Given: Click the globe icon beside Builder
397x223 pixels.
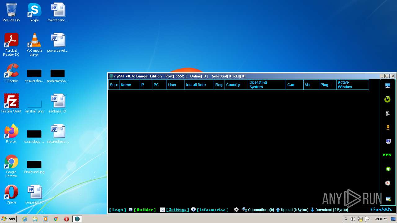Looking at the screenshot, I should (131, 210).
